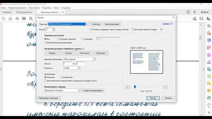The width and height of the screenshot is (212, 119).
Task: Click the info icon next to the Справка link
Action: 172,23
